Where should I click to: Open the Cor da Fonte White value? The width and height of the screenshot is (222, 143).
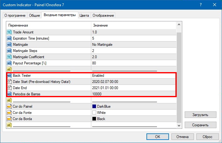[x=101, y=113]
